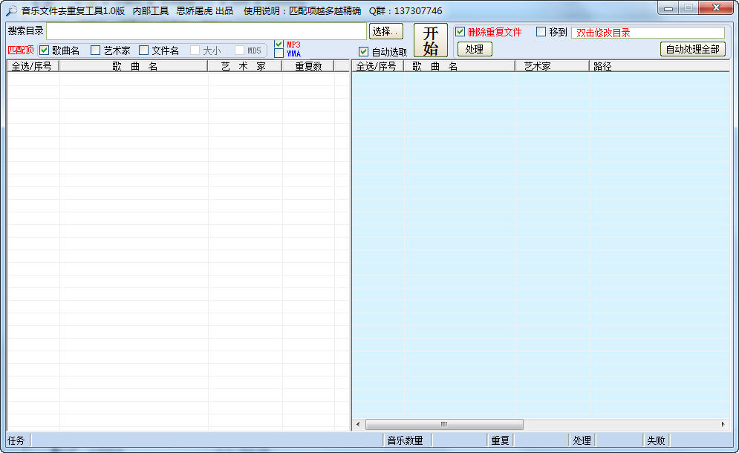Sort by left list 歌 曲 名 header

point(134,66)
